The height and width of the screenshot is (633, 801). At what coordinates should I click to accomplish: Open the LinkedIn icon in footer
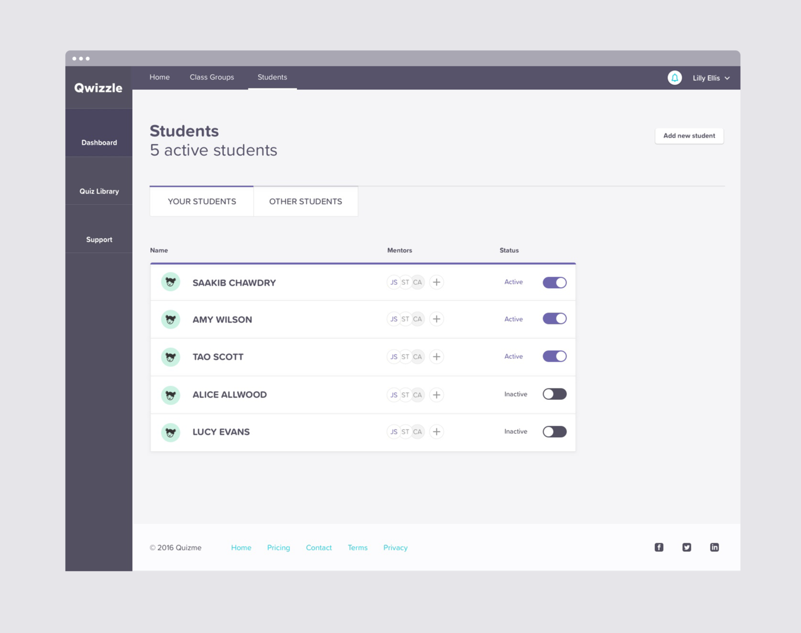point(714,547)
